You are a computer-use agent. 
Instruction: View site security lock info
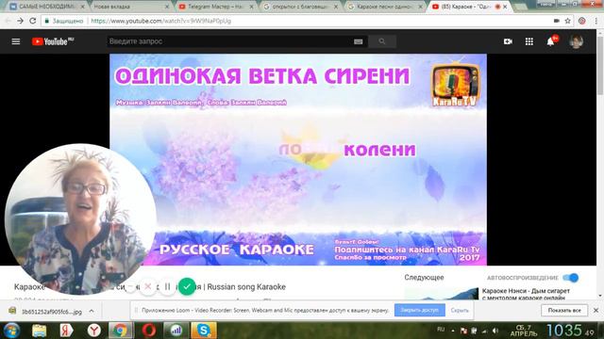point(47,21)
